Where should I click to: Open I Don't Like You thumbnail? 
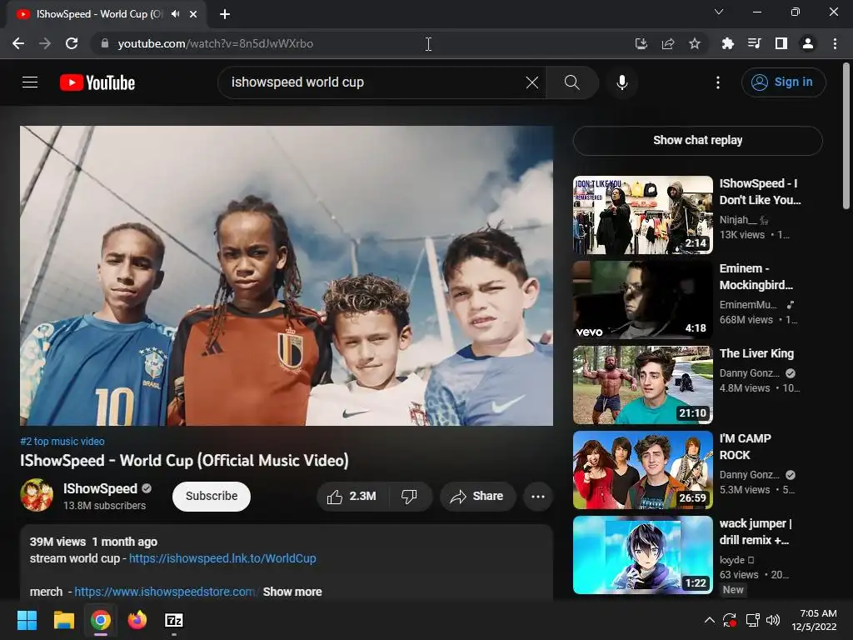coord(642,215)
